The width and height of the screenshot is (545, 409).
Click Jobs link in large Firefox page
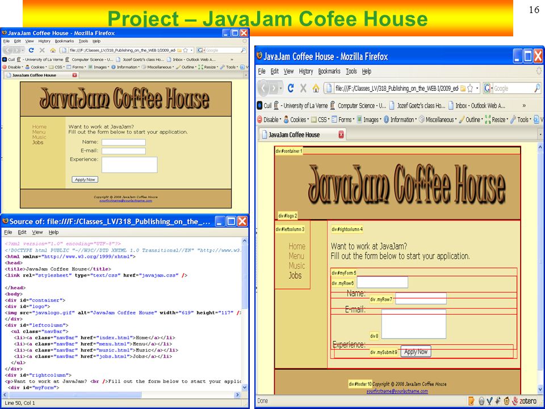[295, 276]
